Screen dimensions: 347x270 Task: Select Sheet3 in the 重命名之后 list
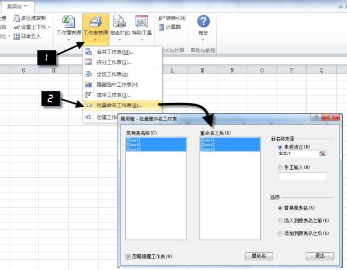click(230, 149)
